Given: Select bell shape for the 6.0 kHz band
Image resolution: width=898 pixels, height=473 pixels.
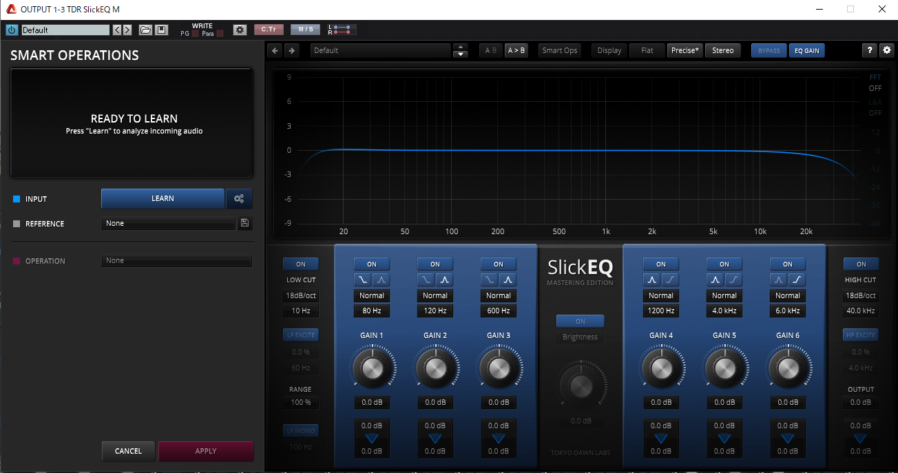Looking at the screenshot, I should click(779, 280).
